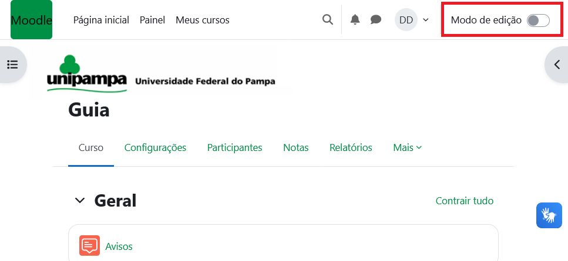Open course index list drawer

12,64
